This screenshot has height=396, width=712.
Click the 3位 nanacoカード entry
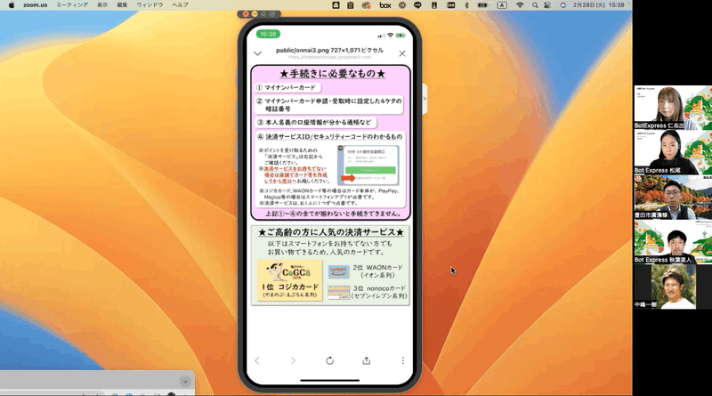380,292
